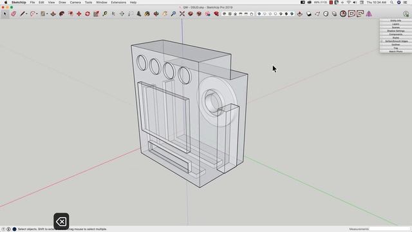
Task: Click the backspace key overlay icon
Action: pyautogui.click(x=61, y=222)
